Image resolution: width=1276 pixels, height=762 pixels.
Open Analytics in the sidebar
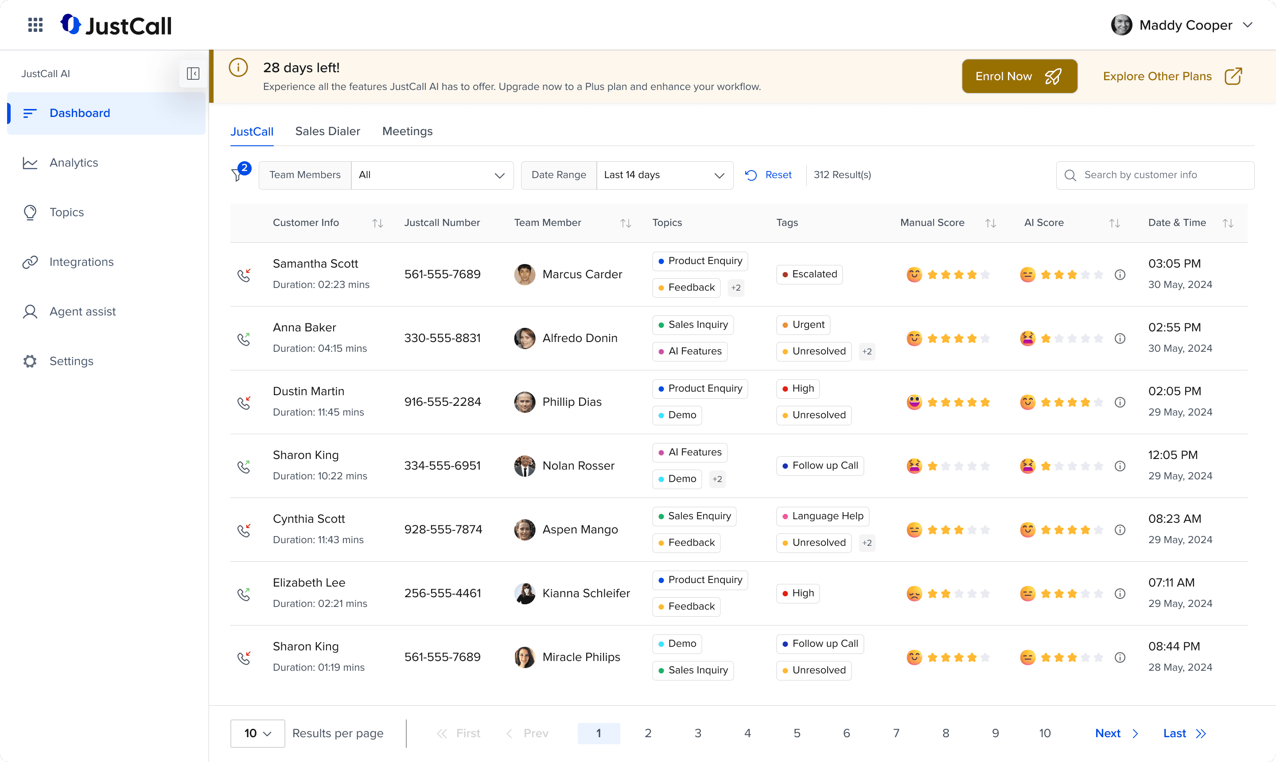point(74,163)
